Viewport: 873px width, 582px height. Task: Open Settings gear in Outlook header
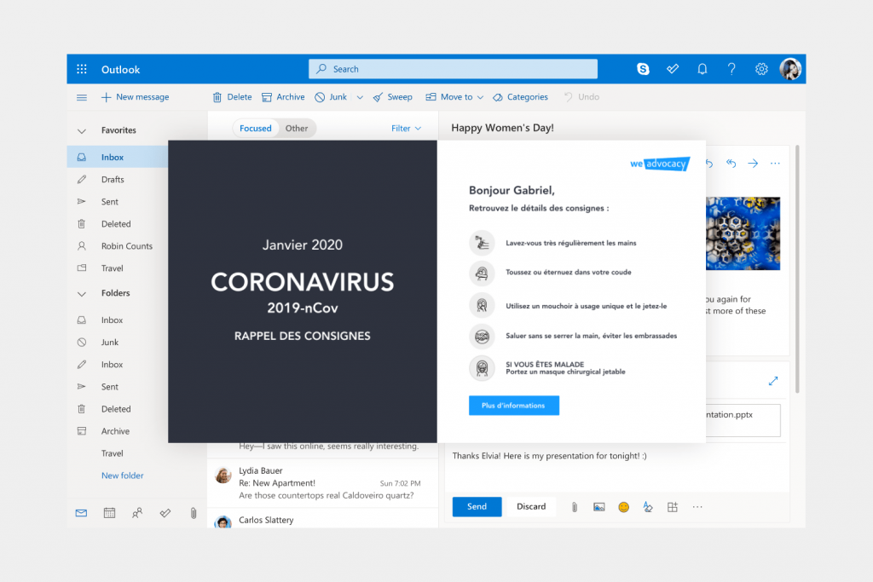761,69
